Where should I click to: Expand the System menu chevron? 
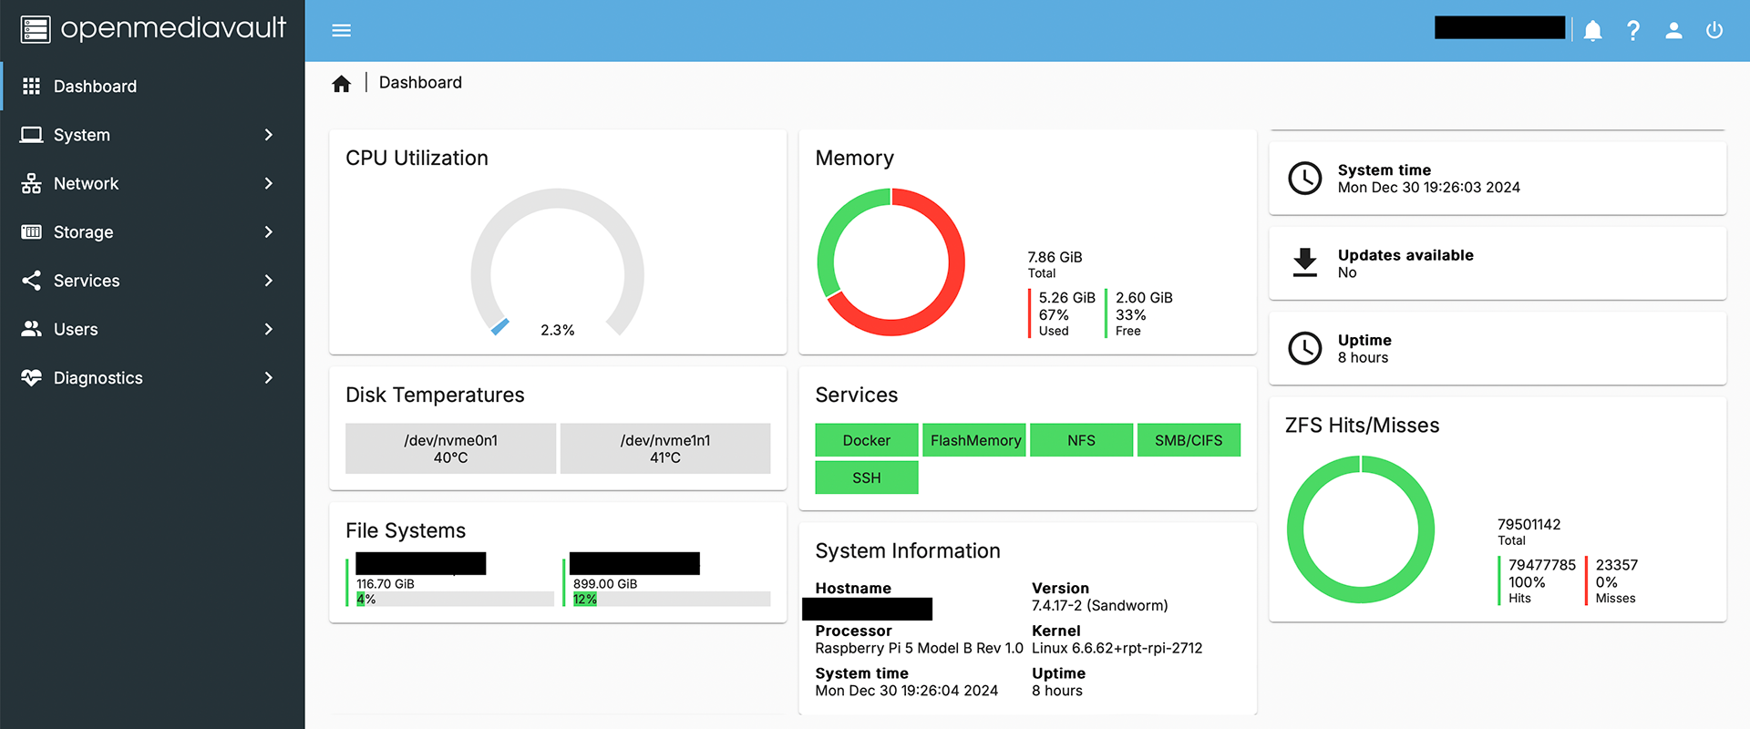coord(268,135)
